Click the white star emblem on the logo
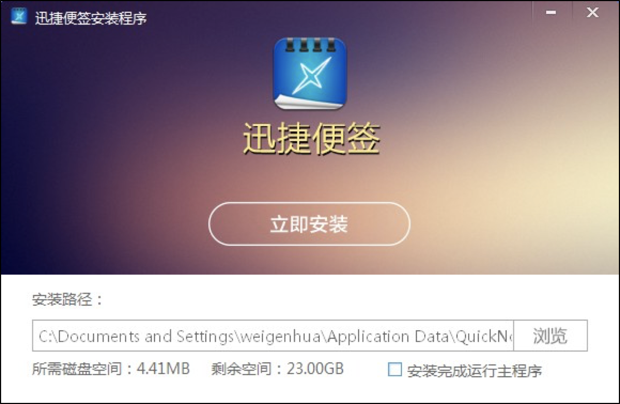This screenshot has width=620, height=404. [312, 75]
